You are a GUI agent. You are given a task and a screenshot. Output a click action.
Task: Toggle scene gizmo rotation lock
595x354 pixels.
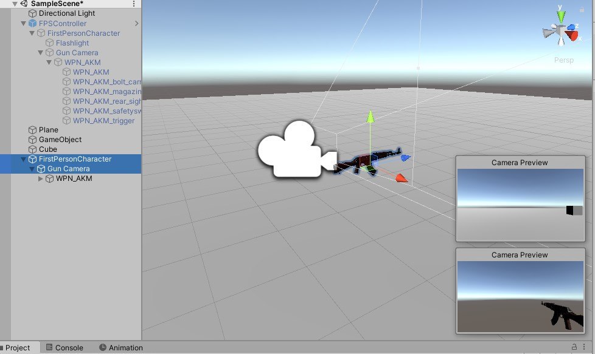pyautogui.click(x=582, y=10)
